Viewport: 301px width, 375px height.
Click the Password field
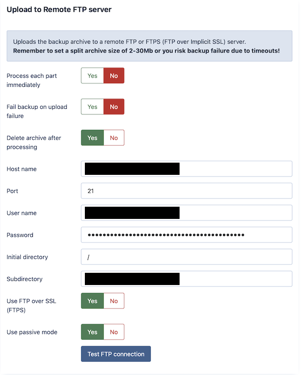click(187, 235)
